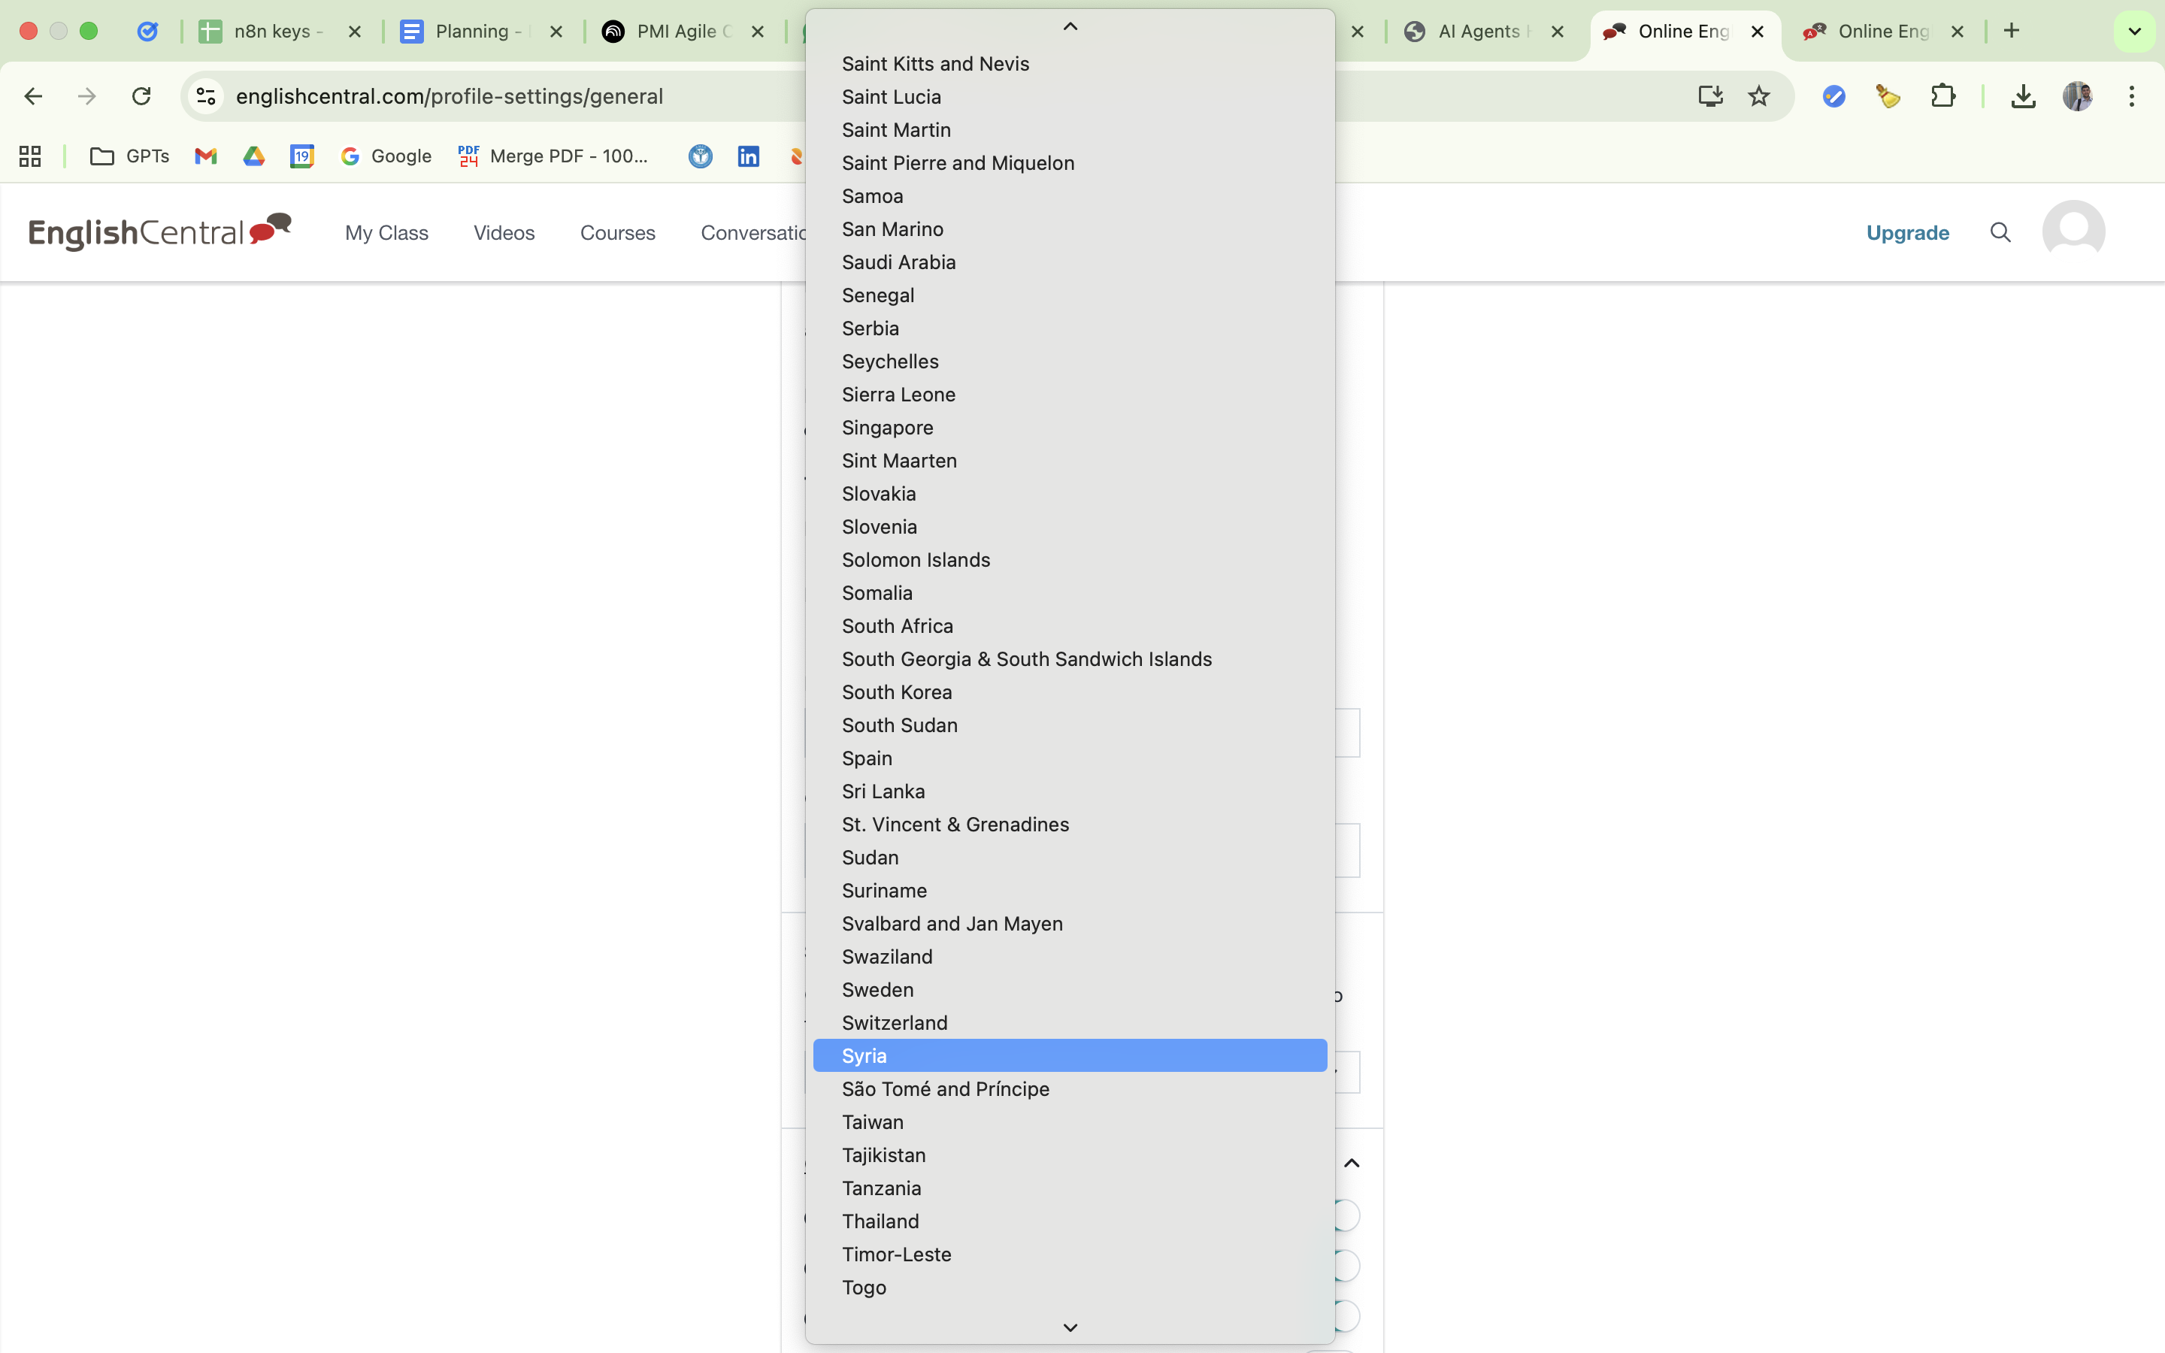The image size is (2165, 1353).
Task: Open the profile avatar menu
Action: point(2073,231)
